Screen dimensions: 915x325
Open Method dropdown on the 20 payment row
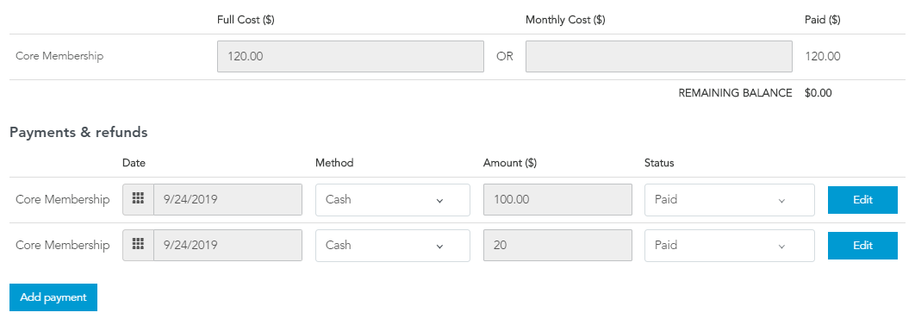coord(393,245)
